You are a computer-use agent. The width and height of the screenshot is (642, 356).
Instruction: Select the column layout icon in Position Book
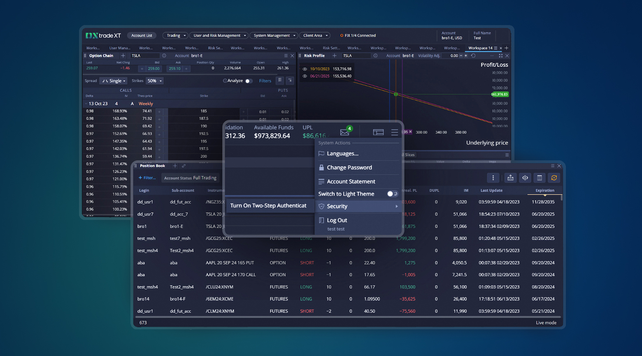540,178
